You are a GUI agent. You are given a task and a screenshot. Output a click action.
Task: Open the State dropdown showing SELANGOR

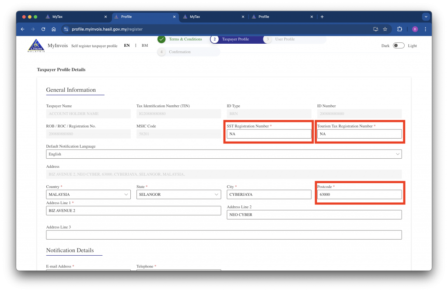point(178,195)
